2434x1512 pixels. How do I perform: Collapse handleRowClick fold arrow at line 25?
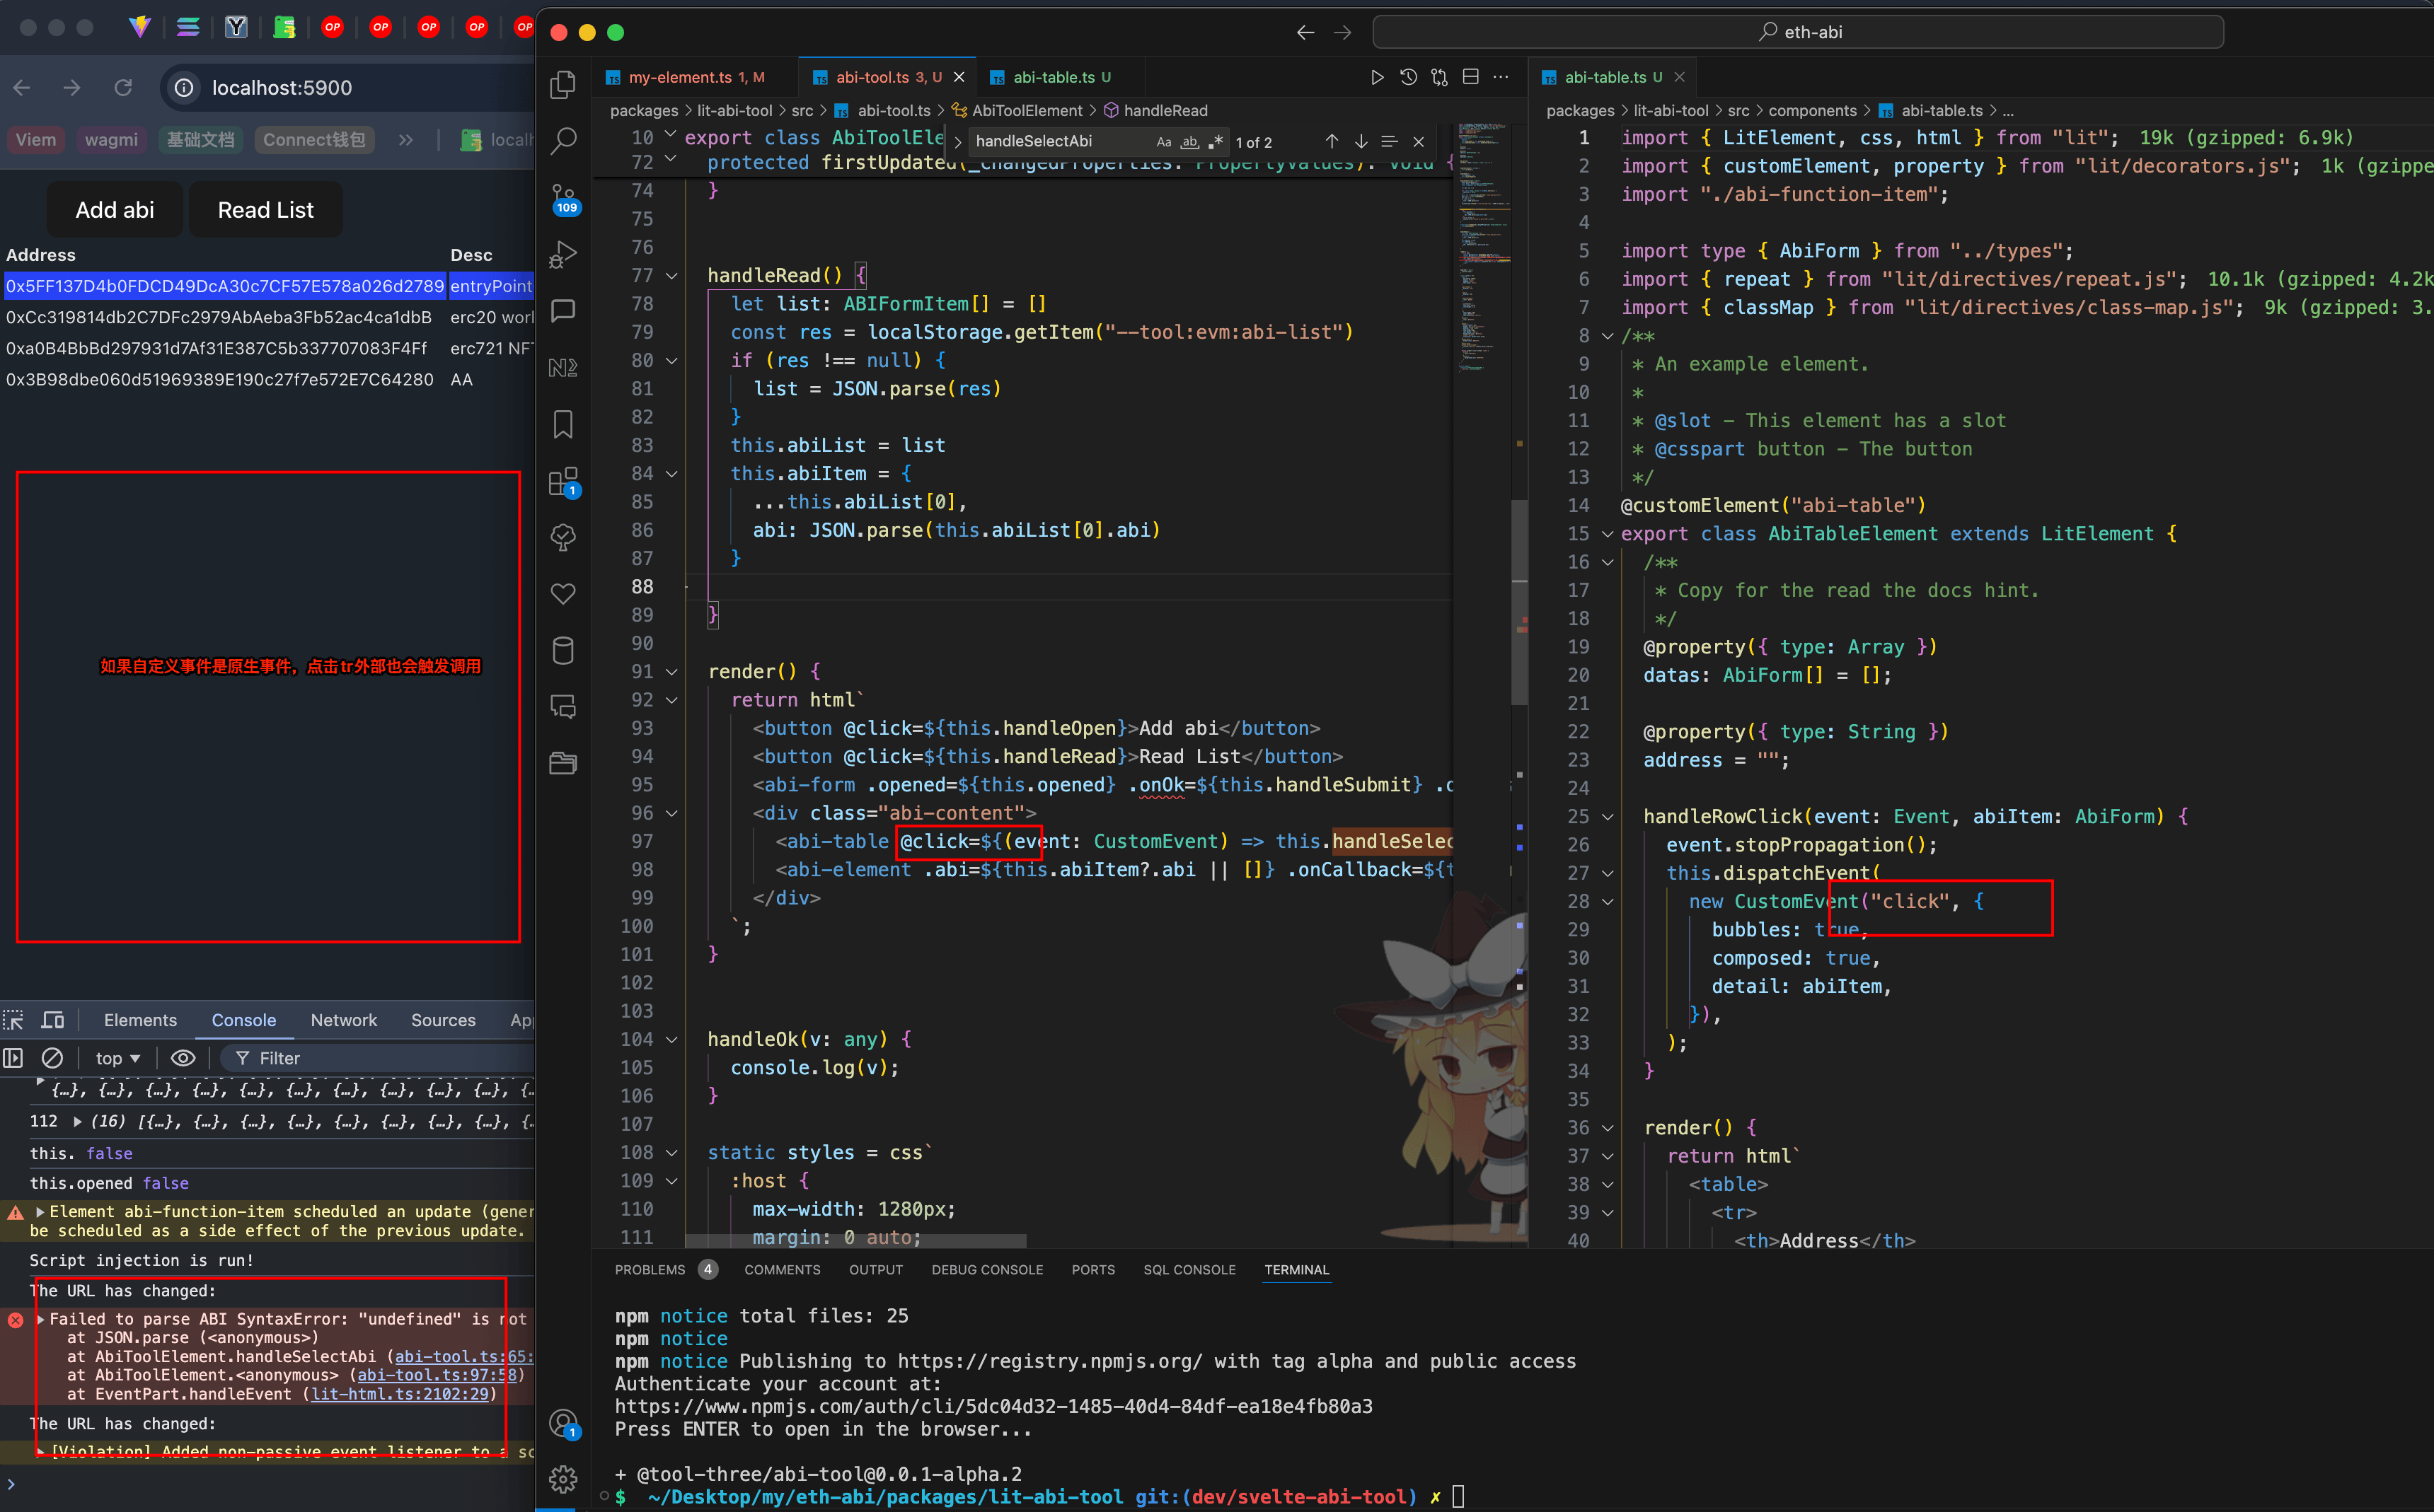(x=1608, y=817)
